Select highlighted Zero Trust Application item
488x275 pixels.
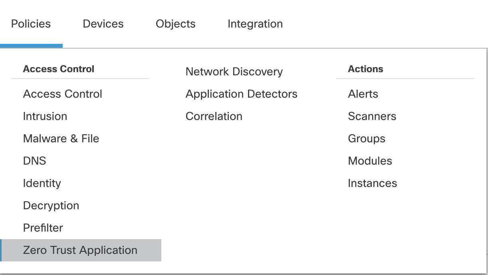point(80,250)
